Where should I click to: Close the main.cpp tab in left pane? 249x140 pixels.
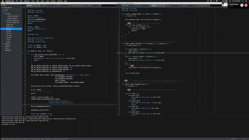pyautogui.click(x=40, y=5)
